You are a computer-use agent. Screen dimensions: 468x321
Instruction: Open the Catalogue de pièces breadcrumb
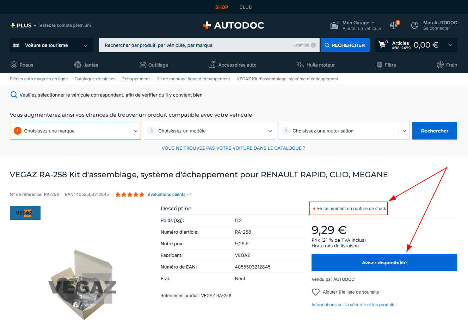tap(95, 79)
